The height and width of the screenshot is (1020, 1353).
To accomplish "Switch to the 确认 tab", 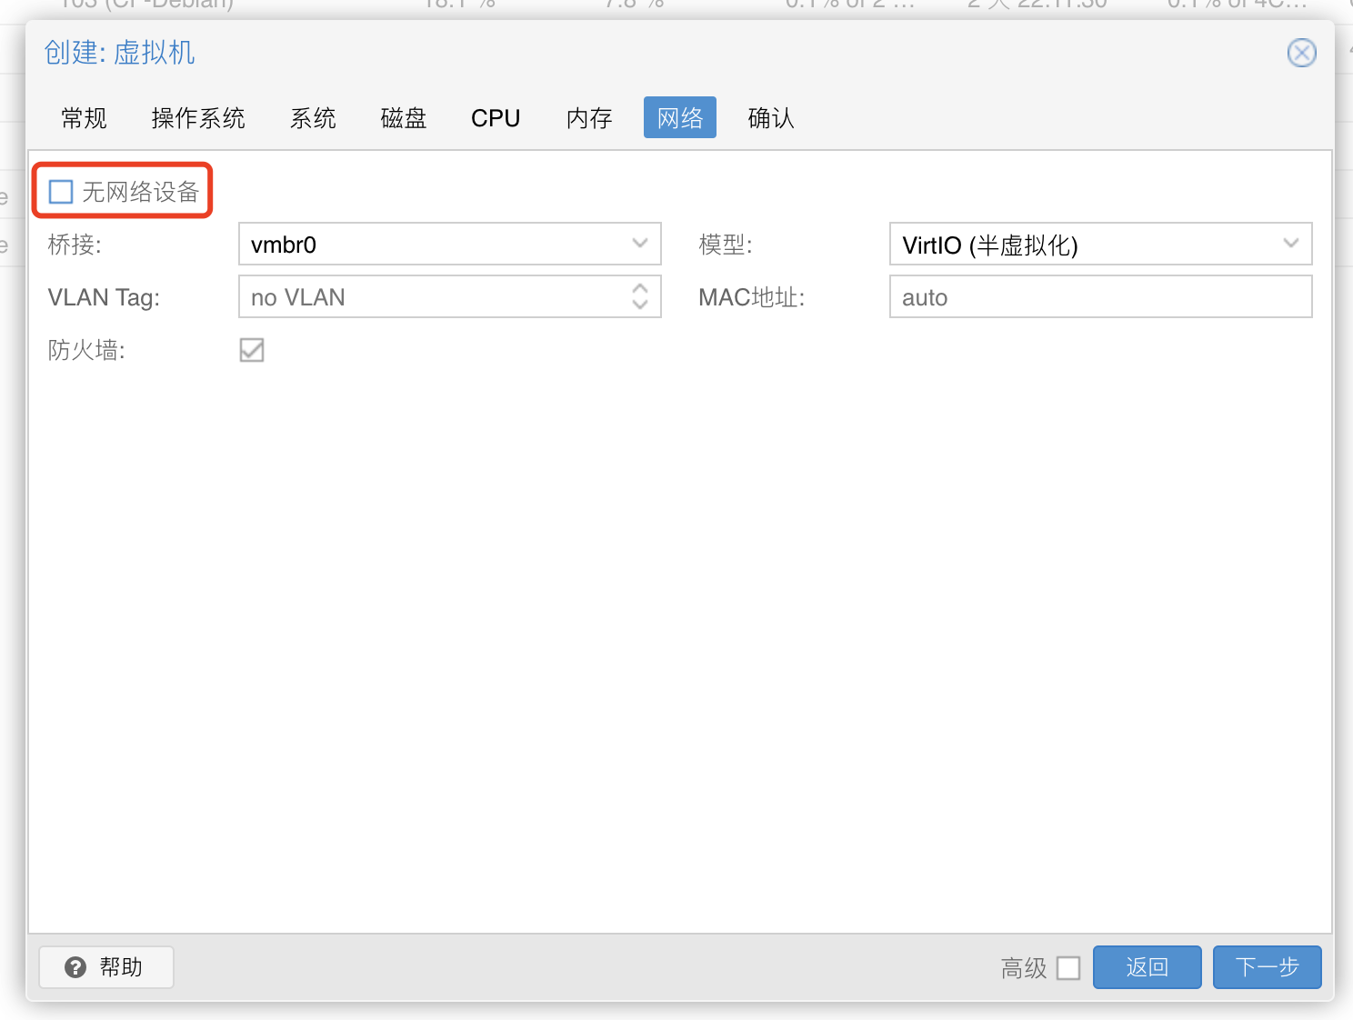I will pyautogui.click(x=771, y=118).
